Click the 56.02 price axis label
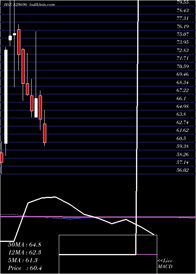This screenshot has height=274, width=196. [x=183, y=170]
